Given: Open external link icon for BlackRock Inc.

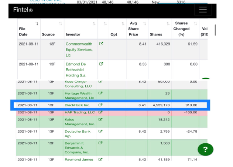Looking at the screenshot, I should tap(100, 105).
